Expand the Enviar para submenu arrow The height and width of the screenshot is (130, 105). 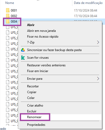click(98, 79)
